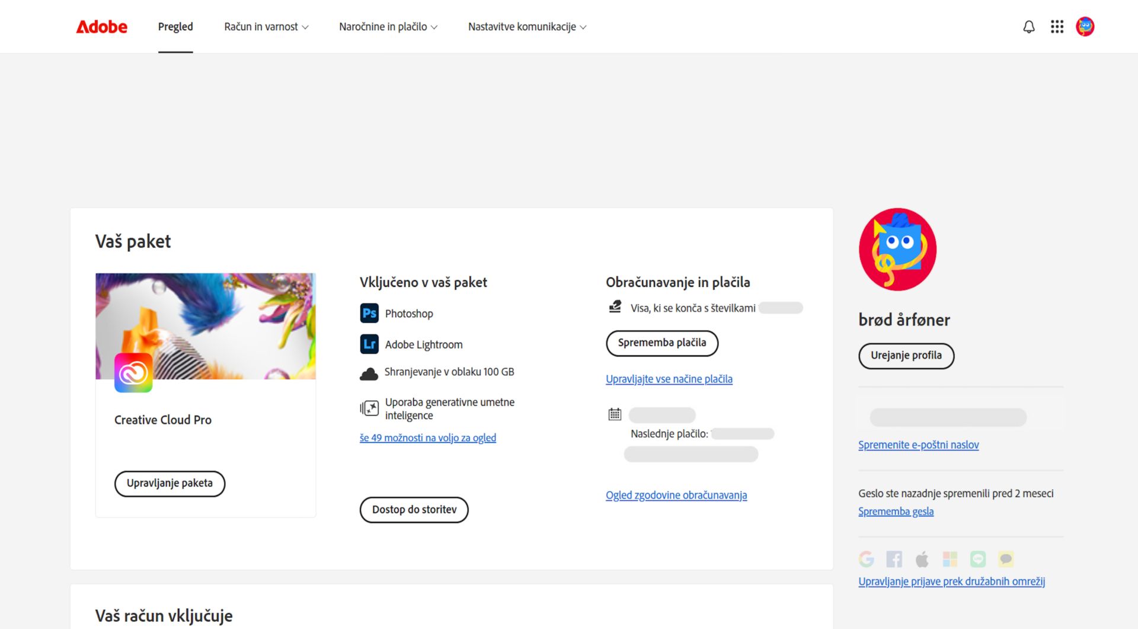Click the profile avatar in header
Screen dimensions: 1138x629
pyautogui.click(x=1085, y=27)
